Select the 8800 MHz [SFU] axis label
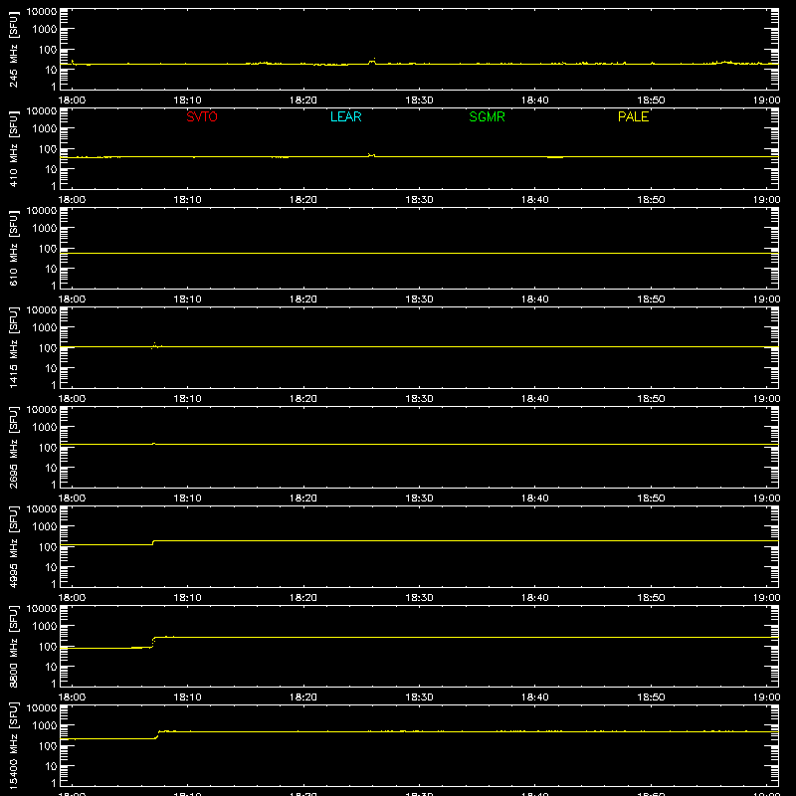 [14, 646]
